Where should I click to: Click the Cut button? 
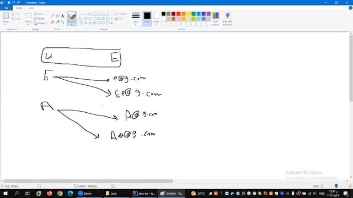tap(15, 14)
